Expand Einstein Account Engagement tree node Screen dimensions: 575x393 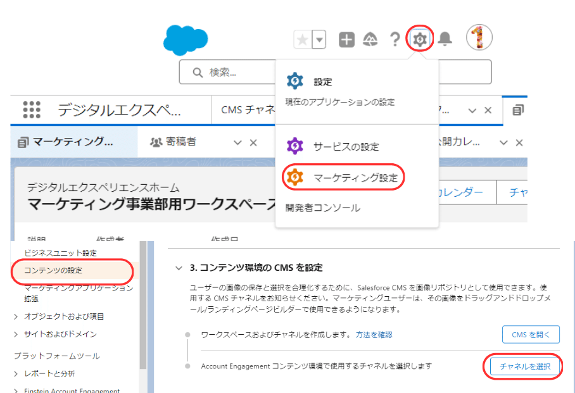tap(16, 390)
